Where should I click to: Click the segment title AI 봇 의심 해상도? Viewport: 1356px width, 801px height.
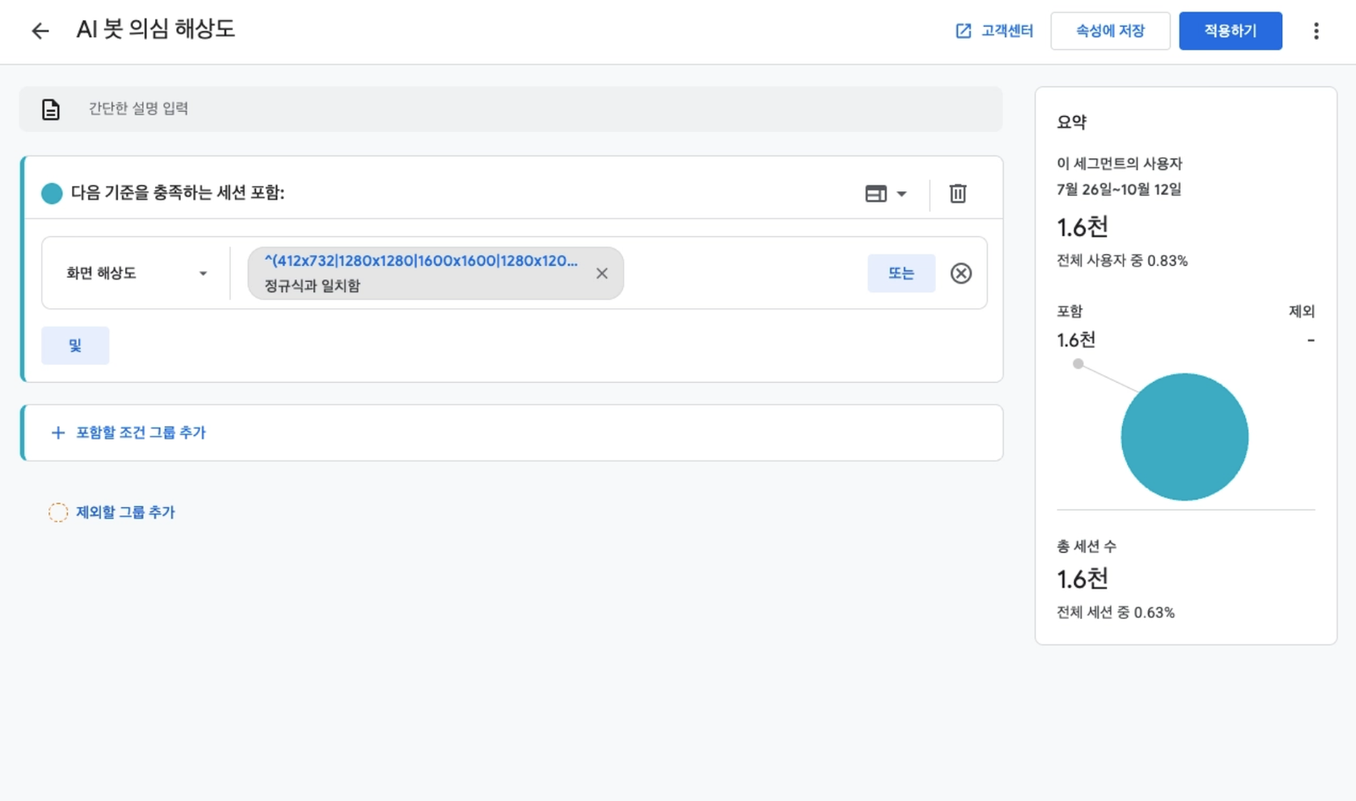(x=156, y=30)
